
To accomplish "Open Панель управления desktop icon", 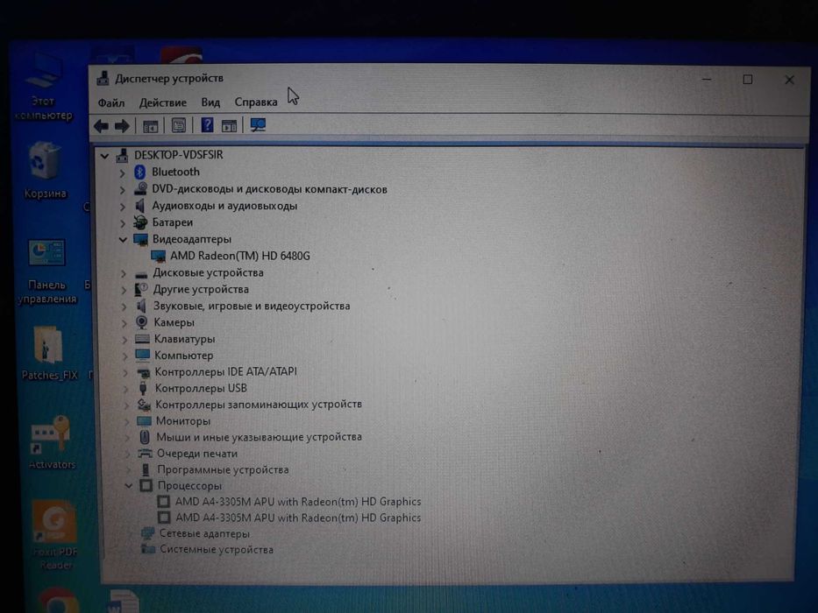I will [47, 271].
